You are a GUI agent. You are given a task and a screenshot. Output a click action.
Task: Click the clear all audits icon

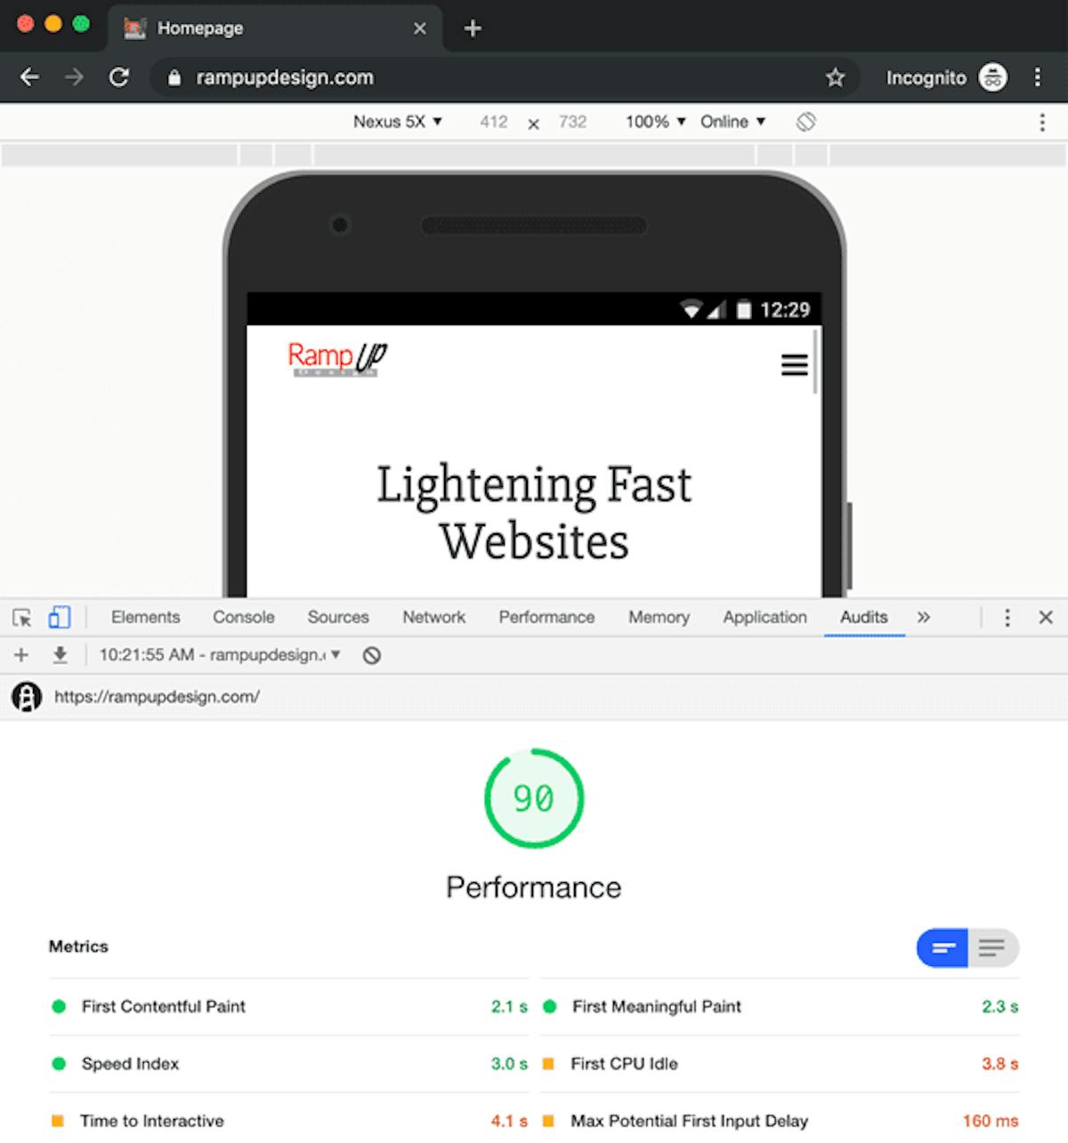pyautogui.click(x=372, y=655)
